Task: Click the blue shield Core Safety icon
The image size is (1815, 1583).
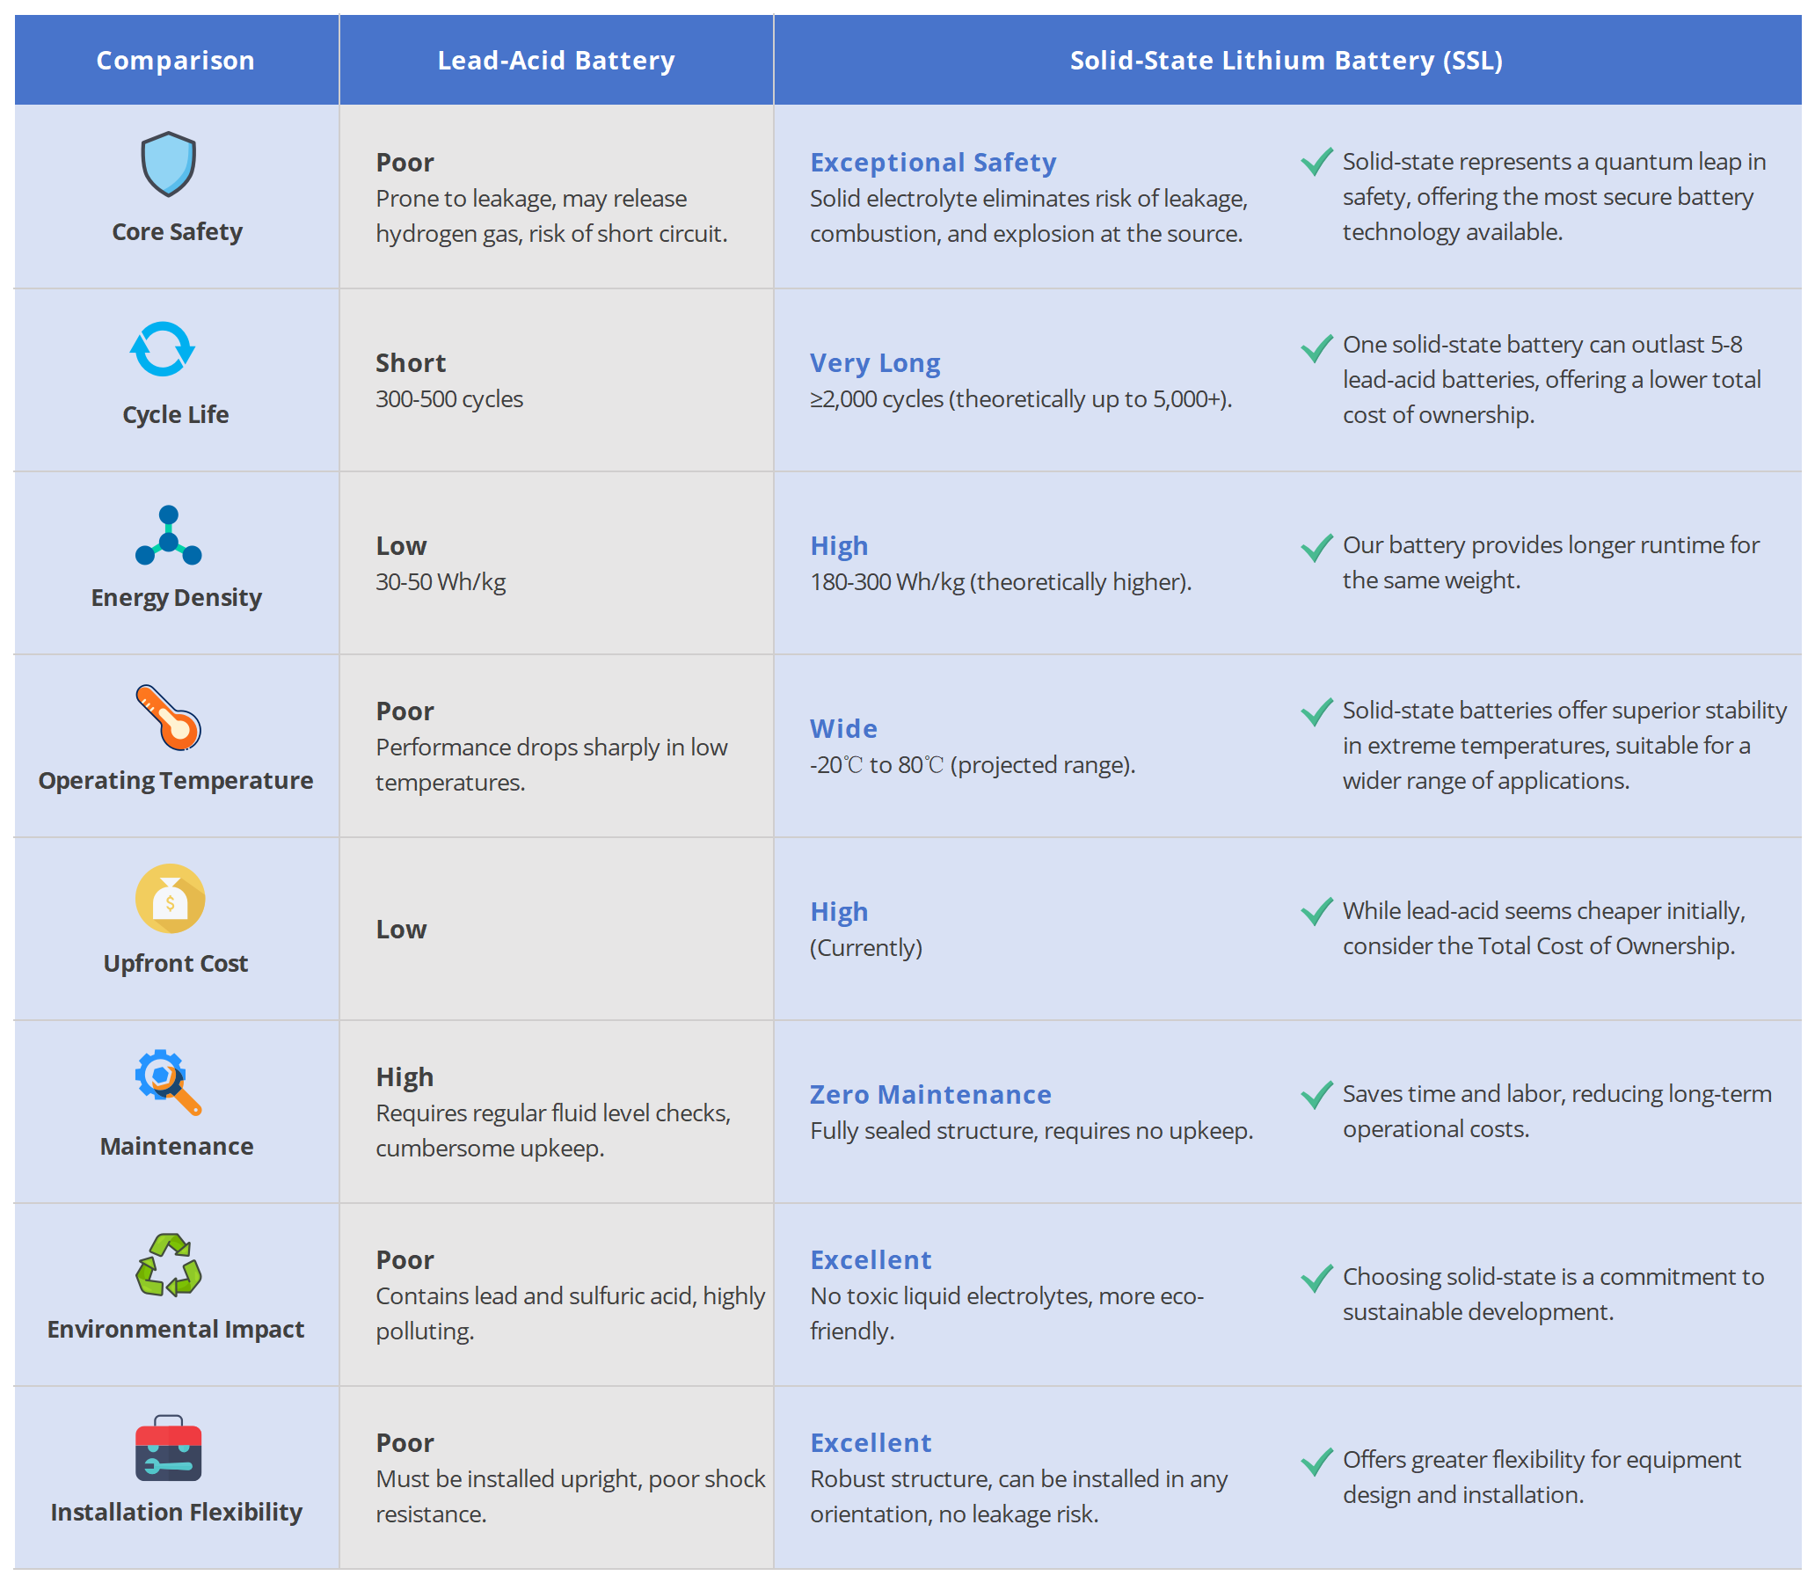Action: pos(168,164)
